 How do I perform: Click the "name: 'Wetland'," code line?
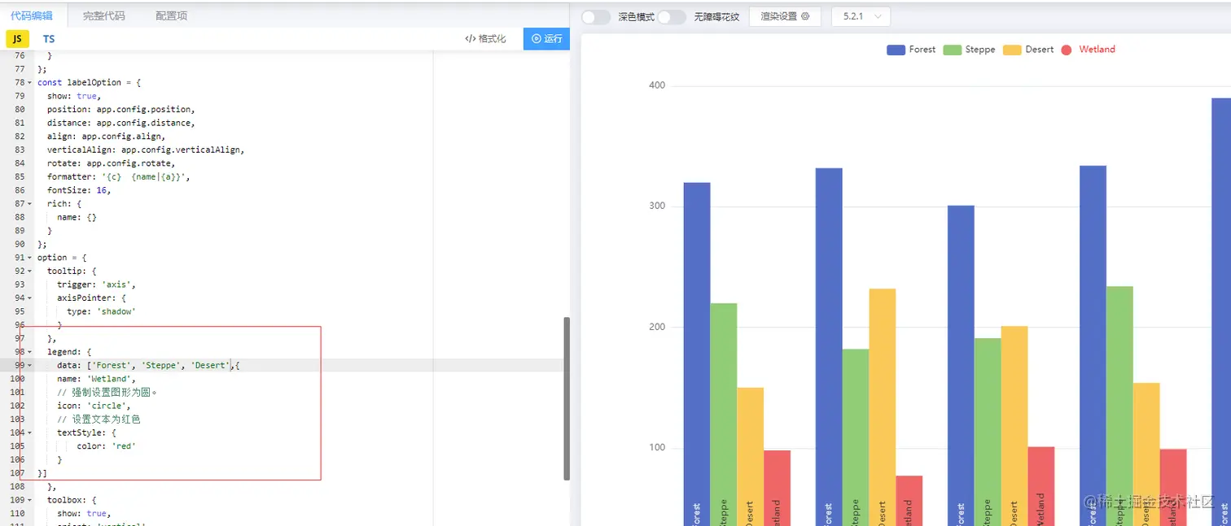(x=96, y=379)
